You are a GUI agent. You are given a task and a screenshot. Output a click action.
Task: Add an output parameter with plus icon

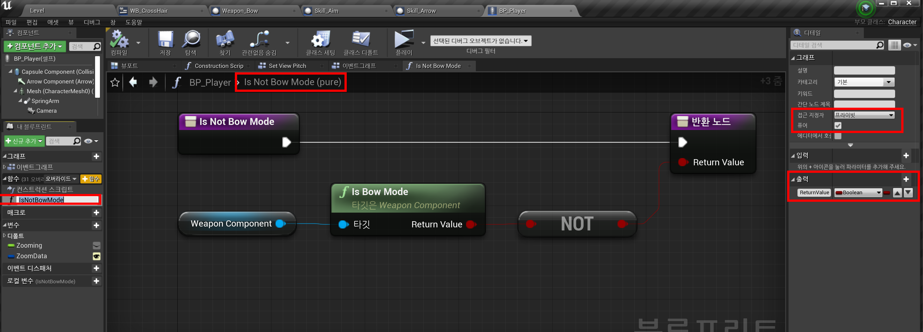tap(906, 179)
